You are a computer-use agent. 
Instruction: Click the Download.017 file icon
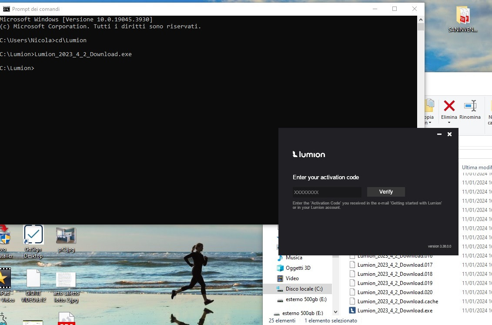pos(352,265)
